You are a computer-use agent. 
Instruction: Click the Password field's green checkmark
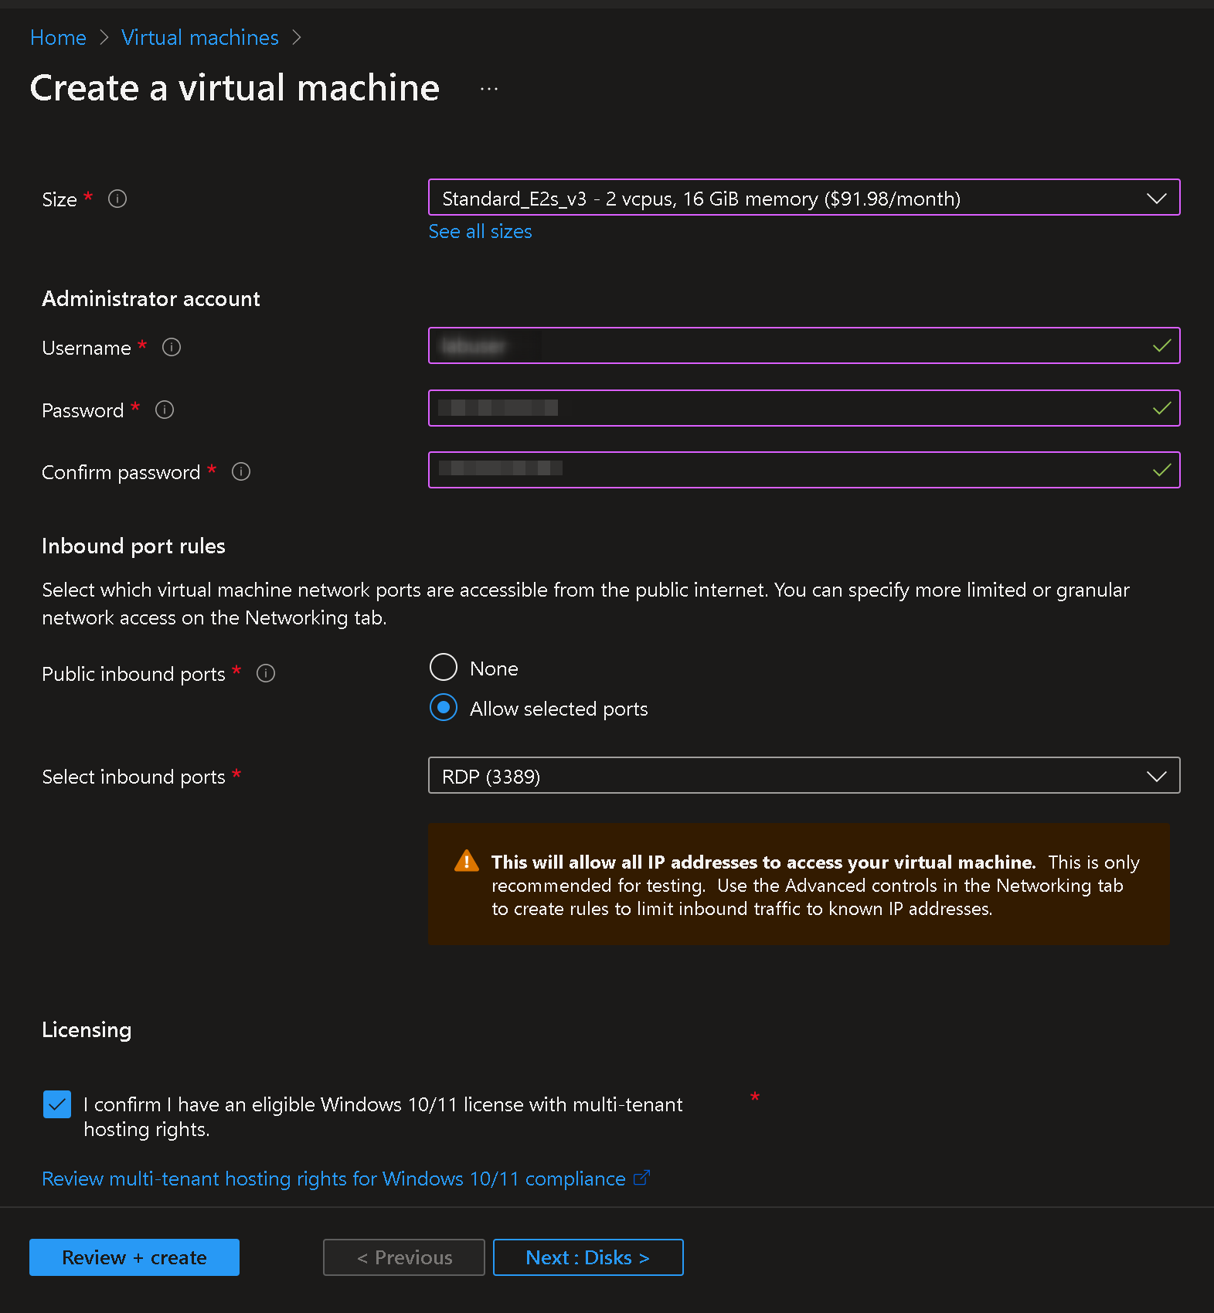pyautogui.click(x=1161, y=408)
